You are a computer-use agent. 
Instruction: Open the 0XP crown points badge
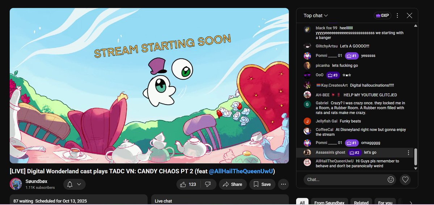tap(382, 16)
